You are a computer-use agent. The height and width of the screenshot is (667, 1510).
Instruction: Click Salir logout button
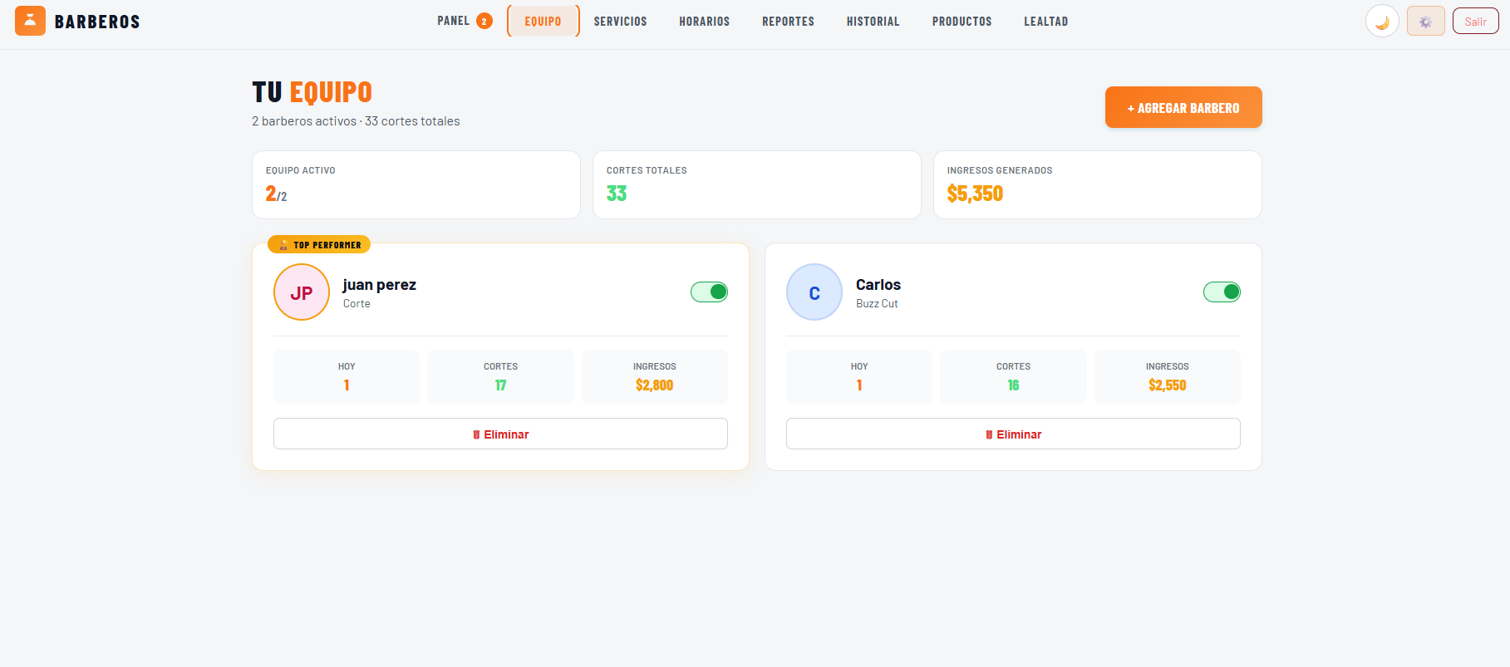tap(1476, 22)
